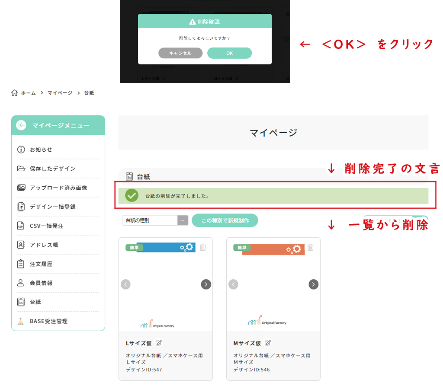Edit the Lサイズ仮 name with pencil icon
This screenshot has width=443, height=389.
tap(159, 343)
